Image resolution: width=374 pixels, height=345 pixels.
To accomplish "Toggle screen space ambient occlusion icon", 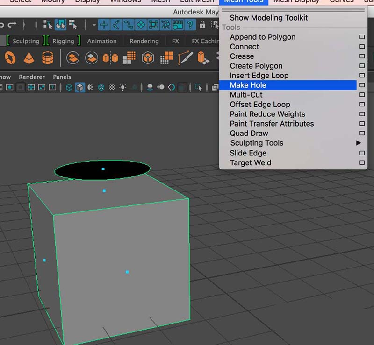I will pos(150,87).
